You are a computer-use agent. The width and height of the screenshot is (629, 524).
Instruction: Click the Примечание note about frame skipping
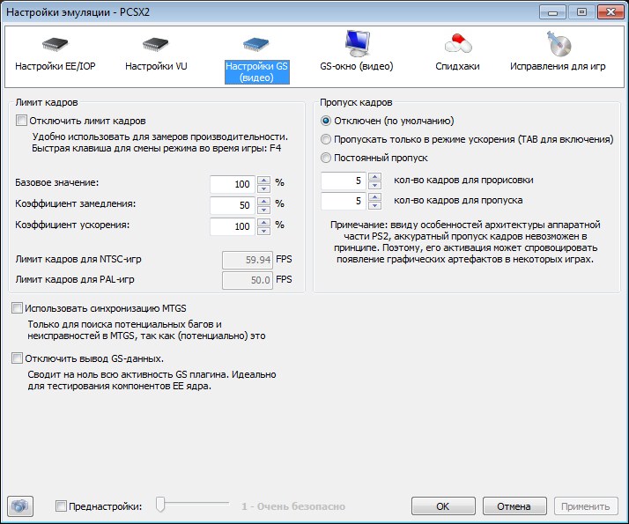point(465,242)
